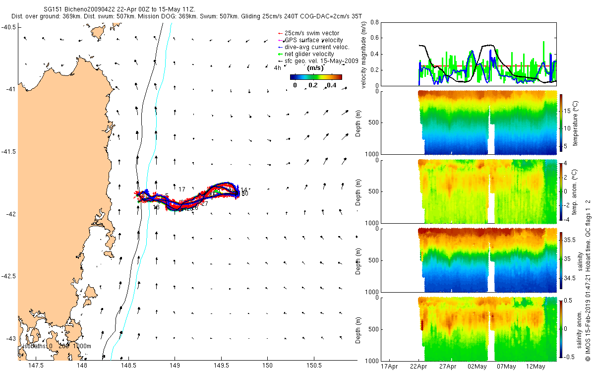Click latitude tick '-42.5'

8,276
